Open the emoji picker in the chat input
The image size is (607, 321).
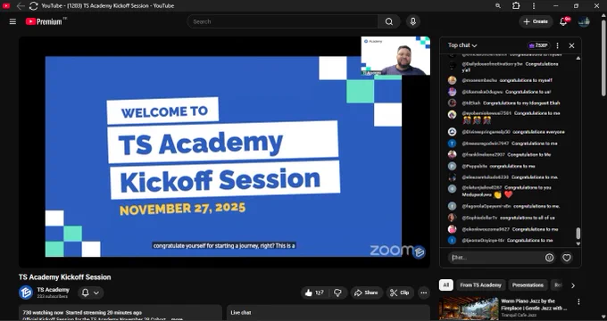click(x=549, y=258)
